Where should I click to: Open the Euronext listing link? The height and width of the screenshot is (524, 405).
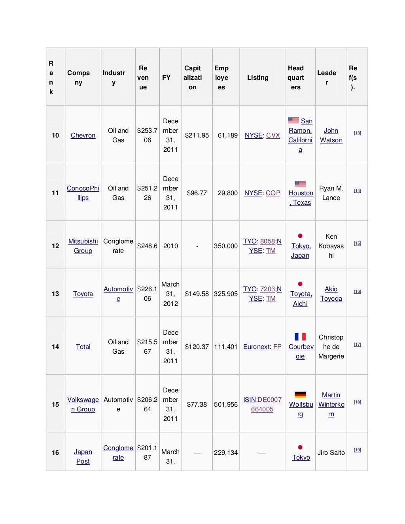tap(256, 347)
